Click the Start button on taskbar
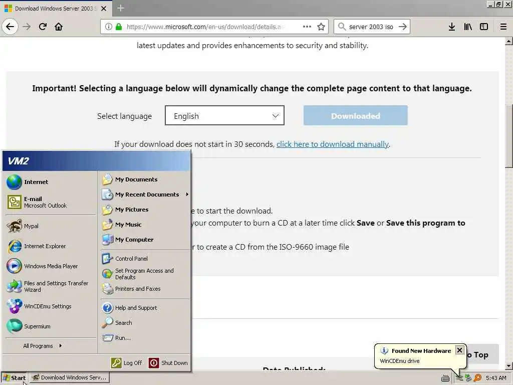 [15, 378]
